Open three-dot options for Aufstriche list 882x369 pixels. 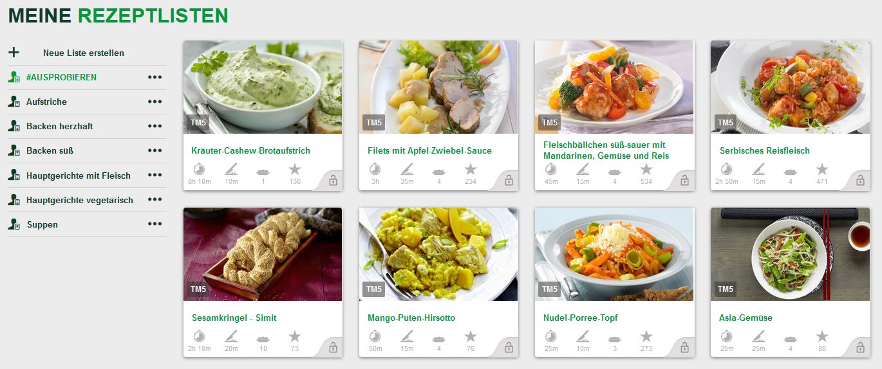click(x=155, y=102)
